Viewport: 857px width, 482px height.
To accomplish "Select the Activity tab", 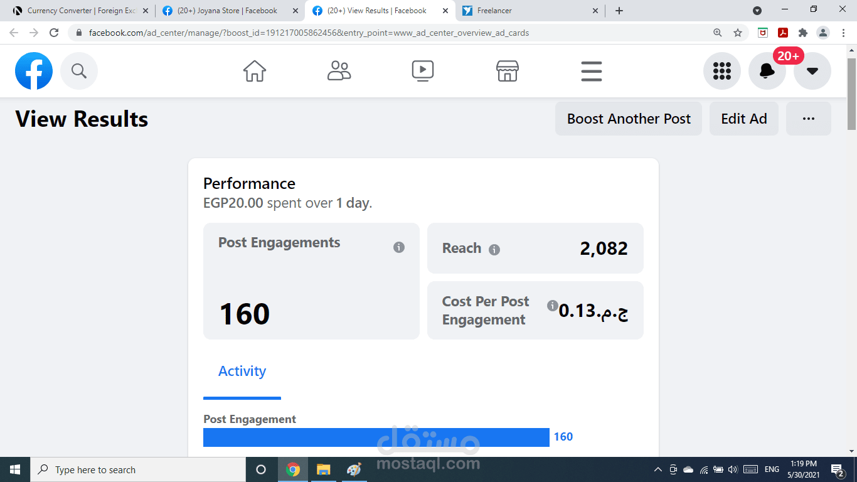I will click(242, 372).
